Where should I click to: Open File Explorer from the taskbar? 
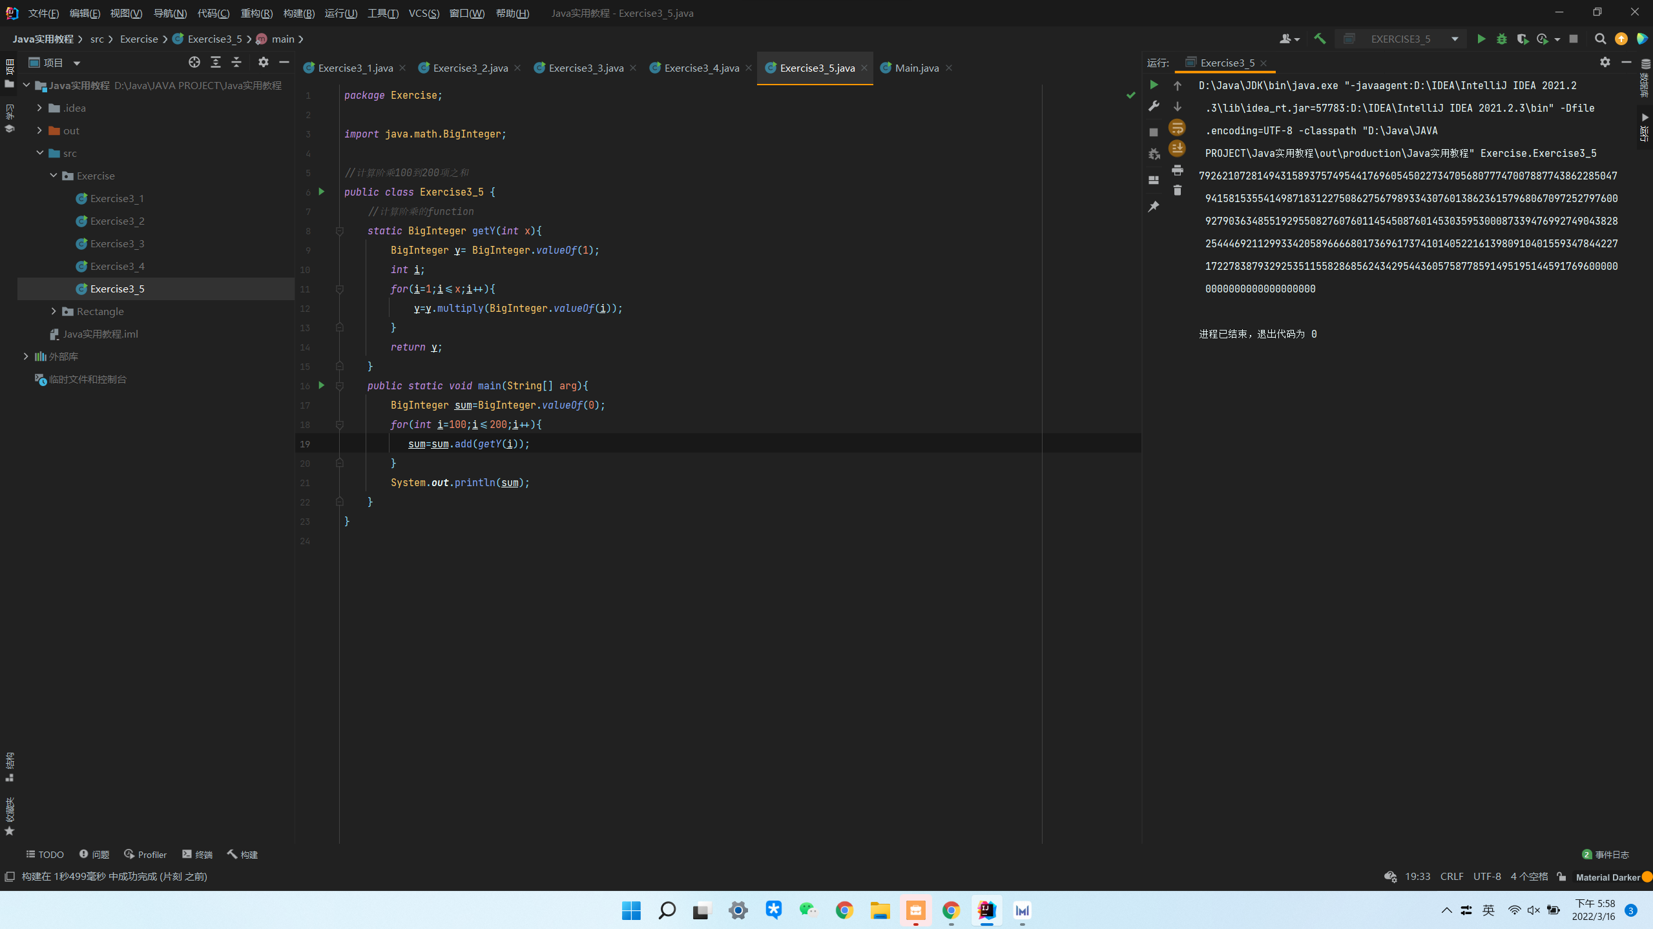pyautogui.click(x=880, y=910)
